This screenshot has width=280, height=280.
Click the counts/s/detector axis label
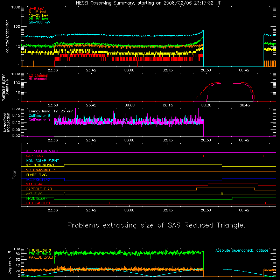coord(7,36)
